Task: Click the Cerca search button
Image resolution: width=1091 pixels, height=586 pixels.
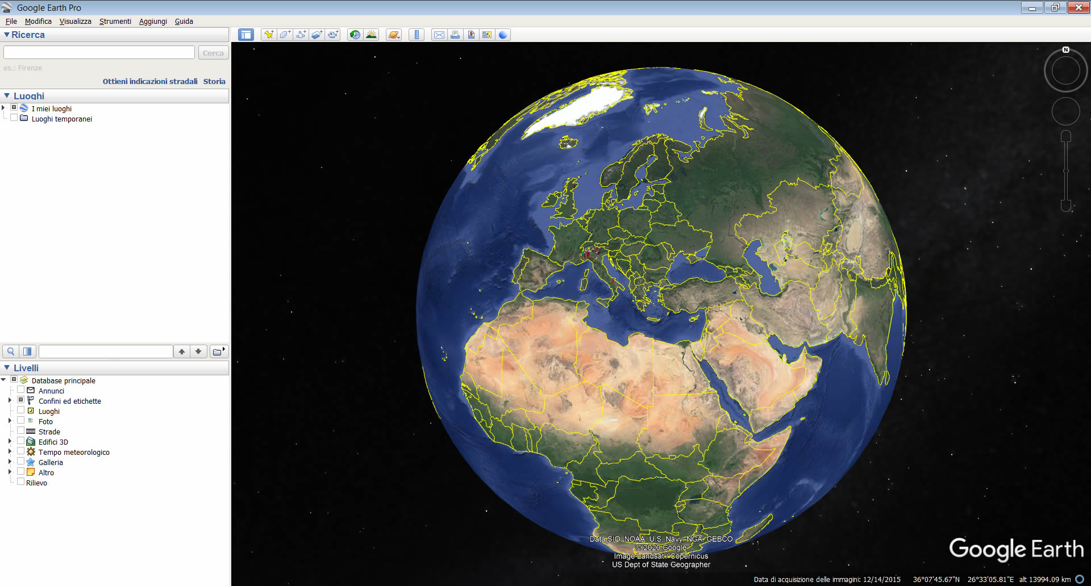Action: (214, 53)
